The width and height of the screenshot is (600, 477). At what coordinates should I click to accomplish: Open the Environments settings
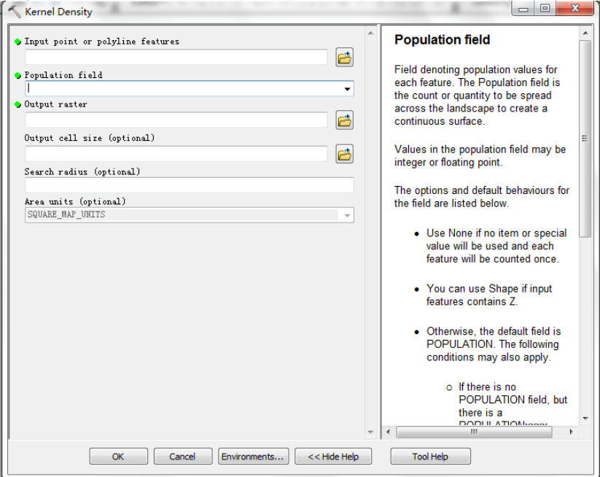pyautogui.click(x=253, y=457)
